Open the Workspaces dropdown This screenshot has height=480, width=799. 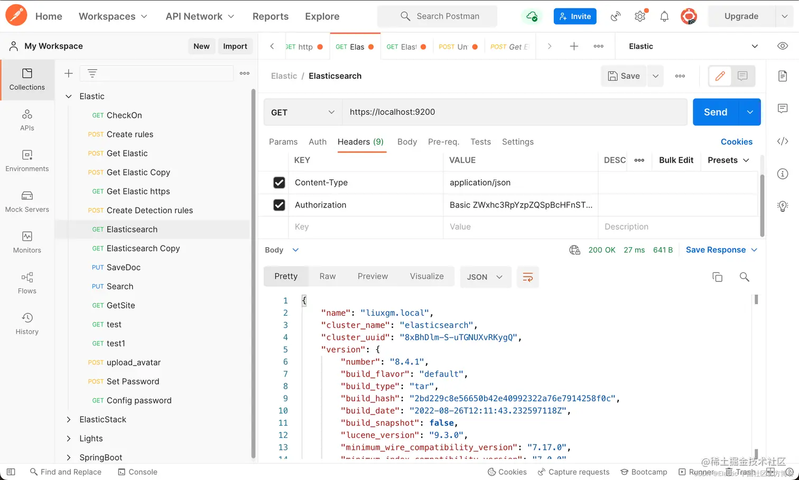pos(113,16)
